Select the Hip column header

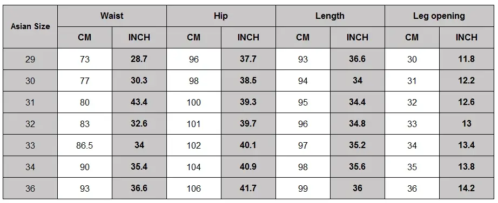[221, 16]
